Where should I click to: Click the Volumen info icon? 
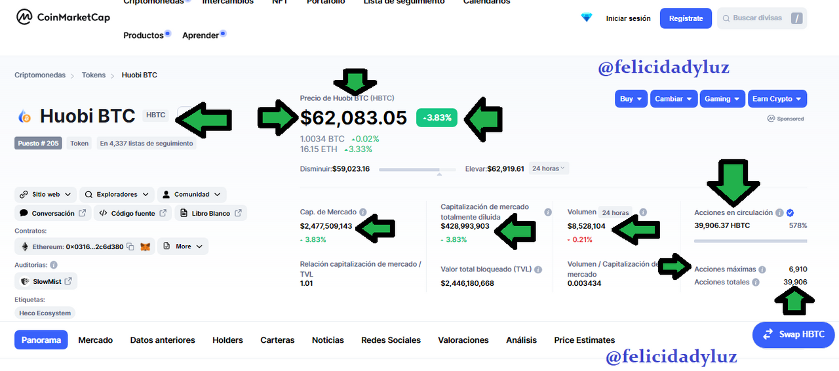point(643,212)
